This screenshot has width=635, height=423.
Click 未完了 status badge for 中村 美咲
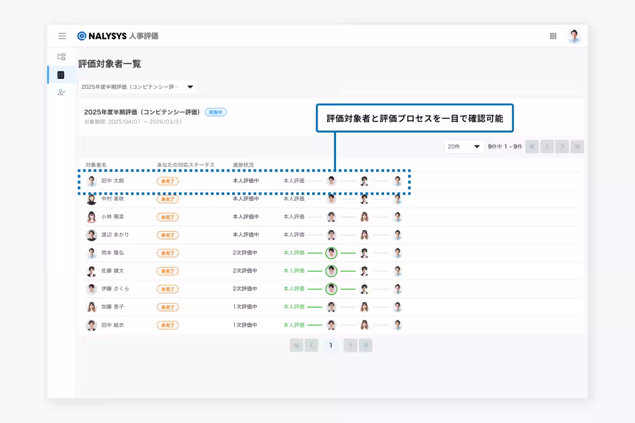click(x=167, y=199)
